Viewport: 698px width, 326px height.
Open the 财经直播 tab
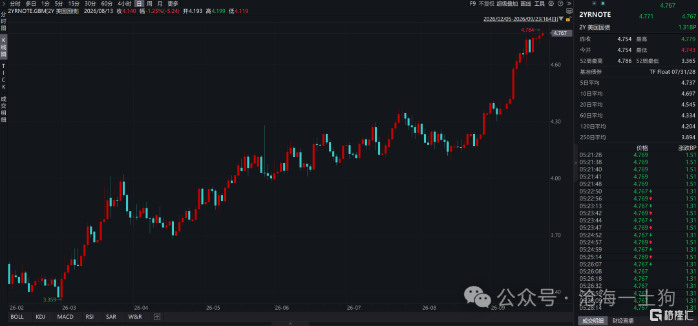tap(623, 321)
